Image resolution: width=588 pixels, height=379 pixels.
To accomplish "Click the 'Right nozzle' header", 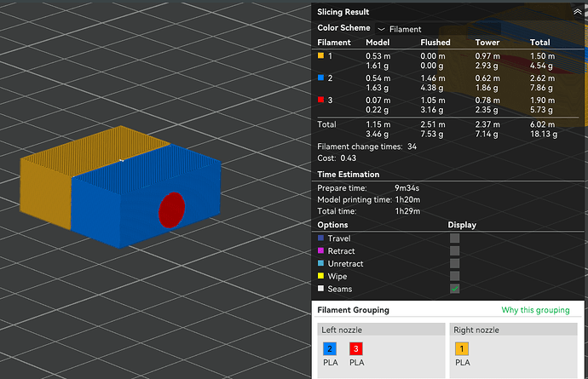I will pos(476,330).
